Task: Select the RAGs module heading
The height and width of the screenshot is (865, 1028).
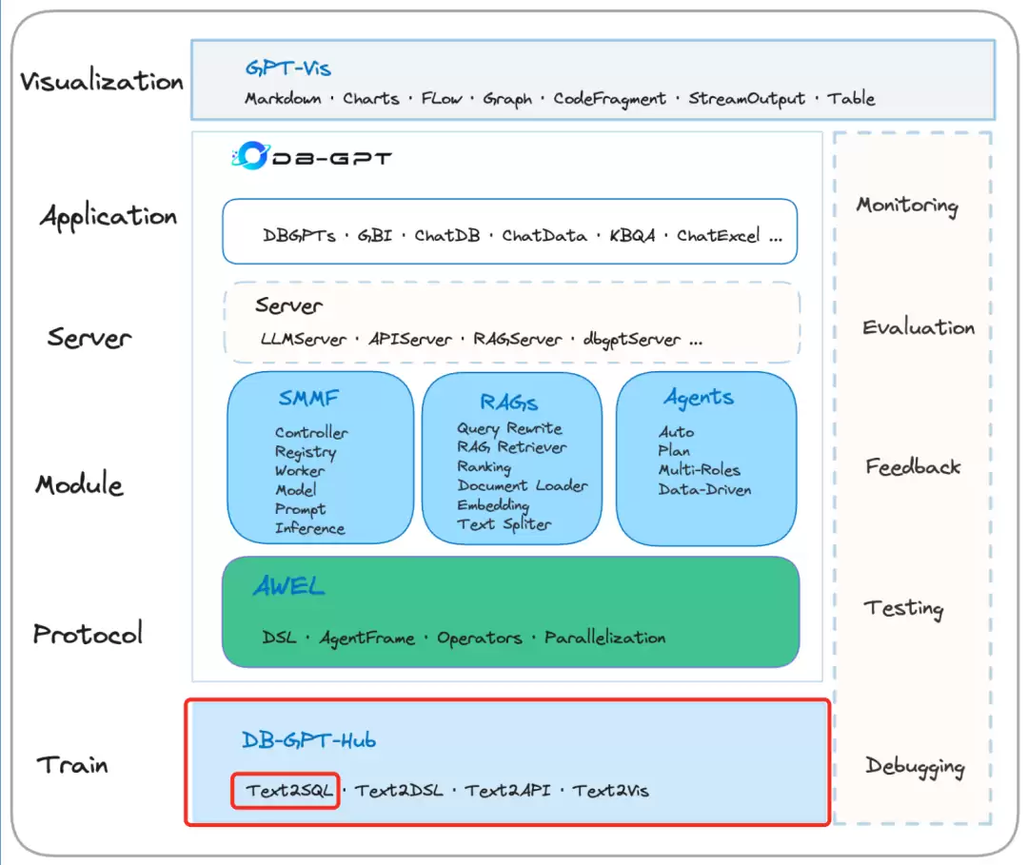Action: point(508,402)
